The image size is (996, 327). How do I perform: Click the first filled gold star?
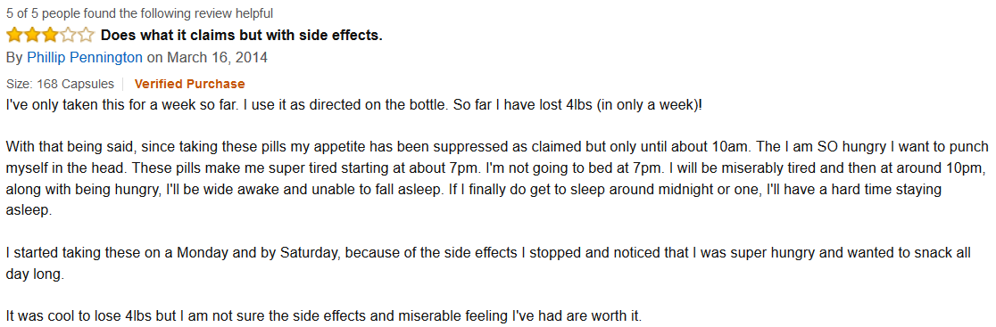(x=14, y=36)
